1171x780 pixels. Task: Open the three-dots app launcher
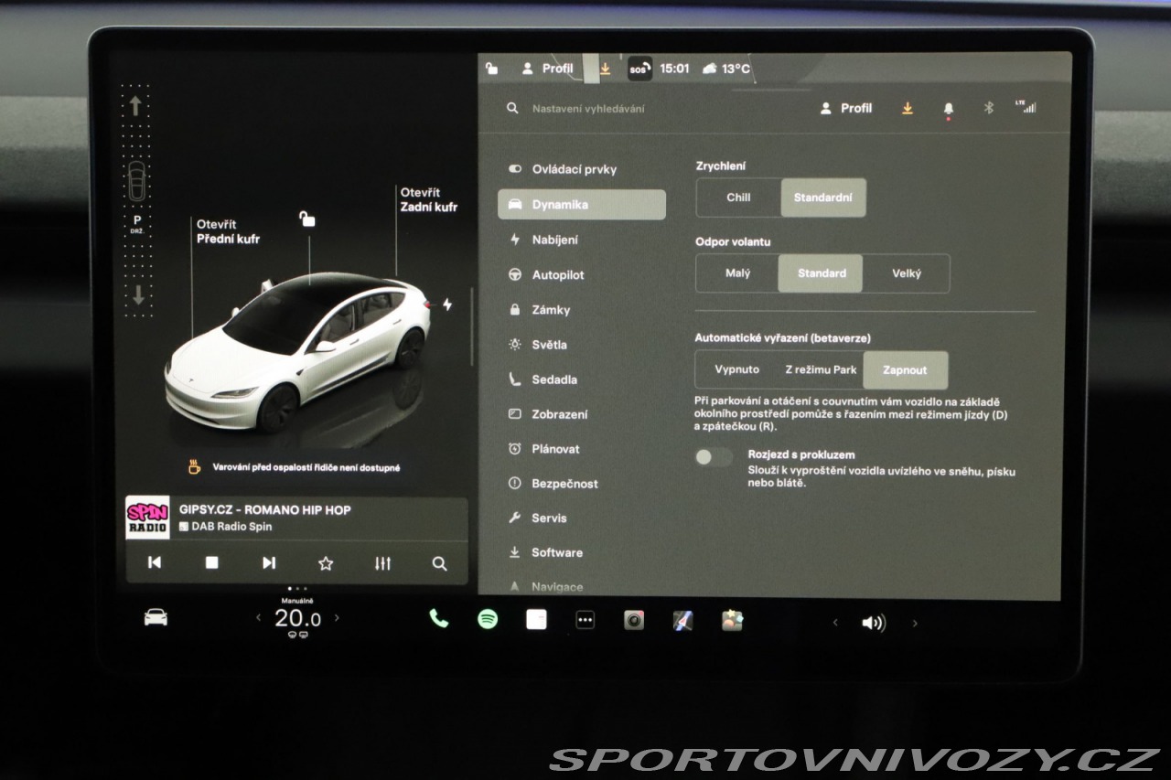(585, 621)
